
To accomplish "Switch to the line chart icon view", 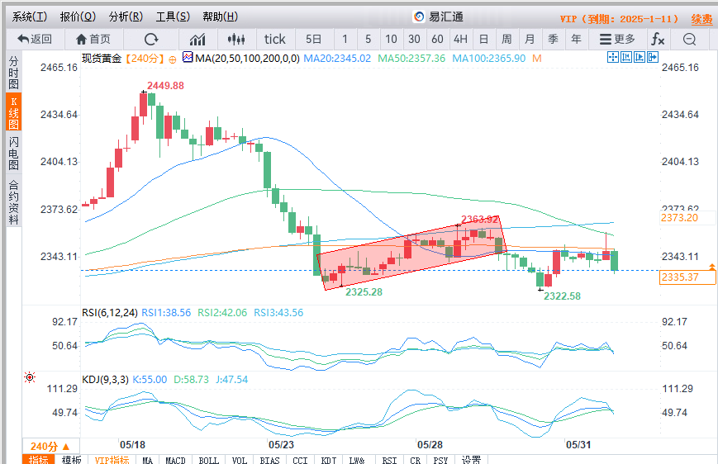I will coord(197,39).
